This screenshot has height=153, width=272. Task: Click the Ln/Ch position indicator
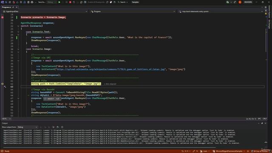251,119
